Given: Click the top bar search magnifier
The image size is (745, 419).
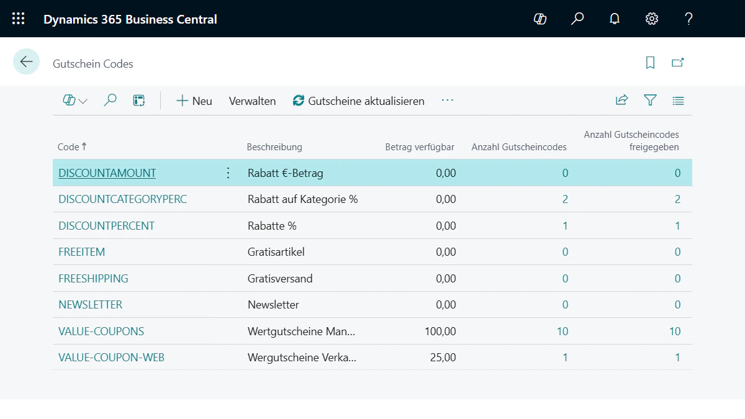Looking at the screenshot, I should 577,19.
